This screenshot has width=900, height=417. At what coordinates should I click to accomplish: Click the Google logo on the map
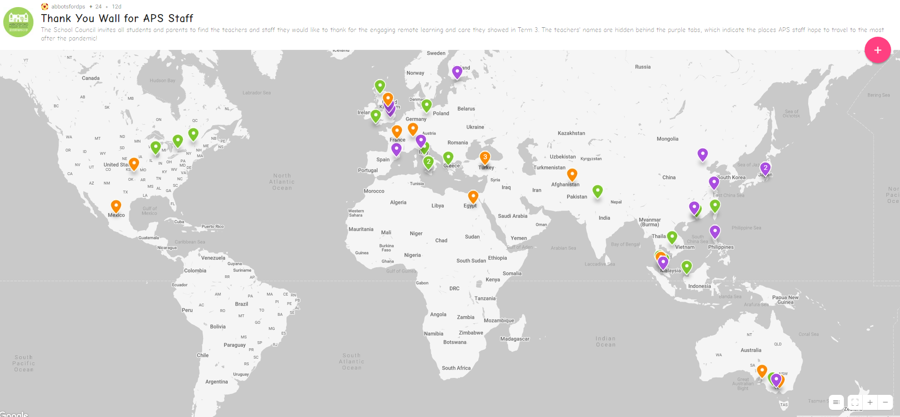(x=14, y=414)
